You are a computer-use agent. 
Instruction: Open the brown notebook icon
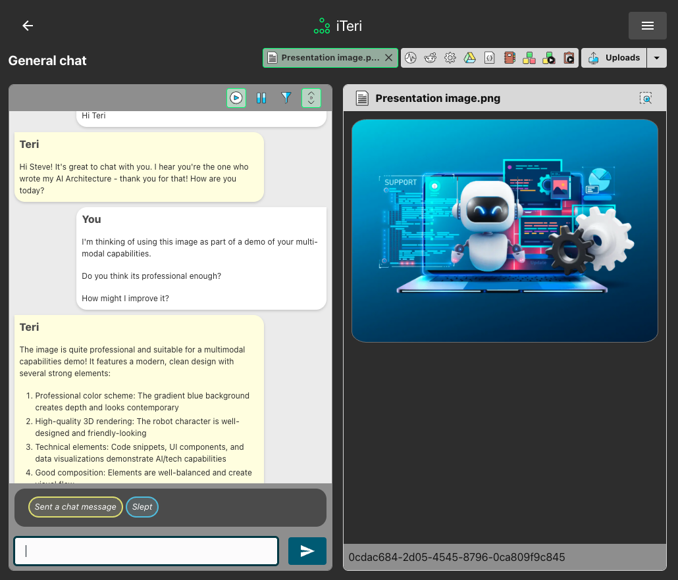tap(509, 58)
